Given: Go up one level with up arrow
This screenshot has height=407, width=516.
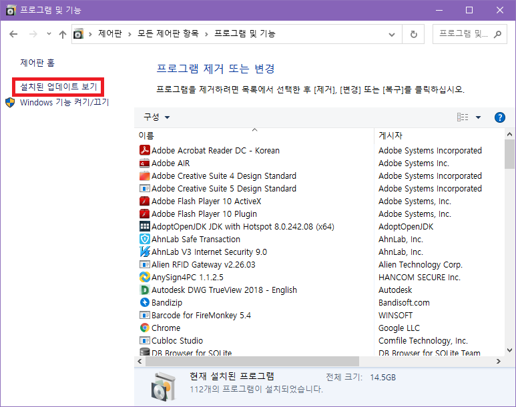Looking at the screenshot, I should tap(63, 34).
